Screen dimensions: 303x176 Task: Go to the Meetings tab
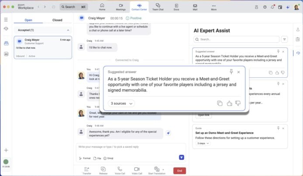point(121,7)
